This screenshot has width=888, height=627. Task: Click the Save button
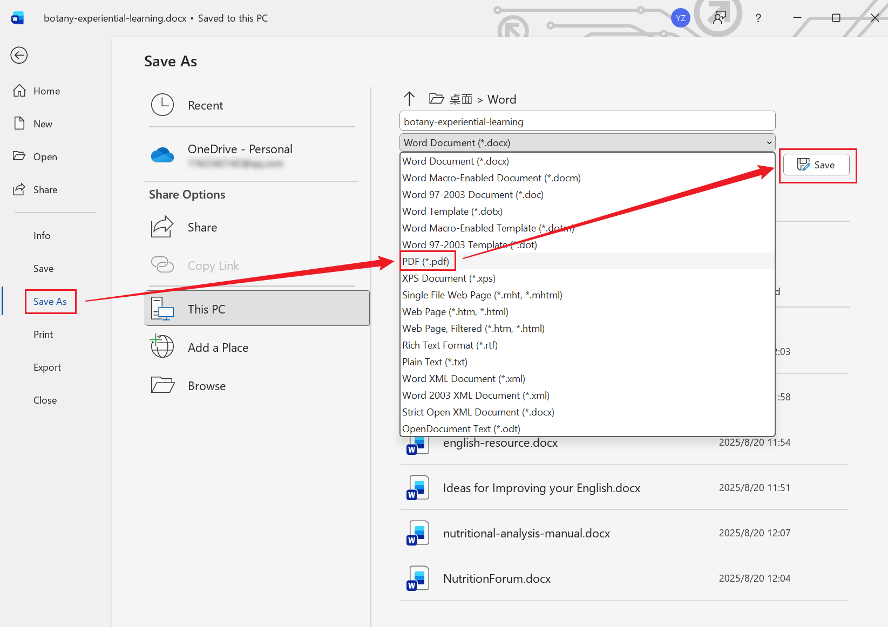[x=817, y=165]
